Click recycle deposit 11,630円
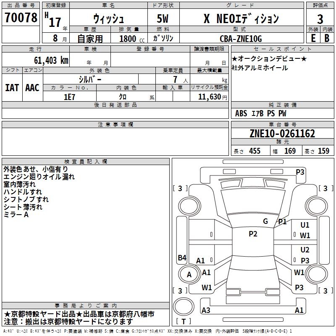This screenshot has width=336, height=336. (x=213, y=97)
